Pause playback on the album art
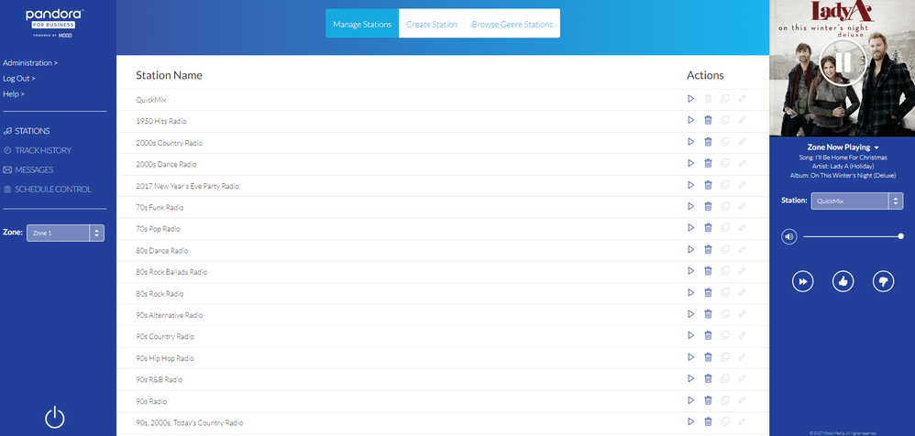The image size is (915, 436). (843, 62)
